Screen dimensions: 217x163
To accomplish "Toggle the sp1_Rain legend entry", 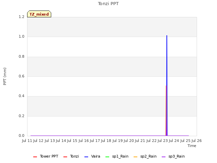I will click(117, 156).
